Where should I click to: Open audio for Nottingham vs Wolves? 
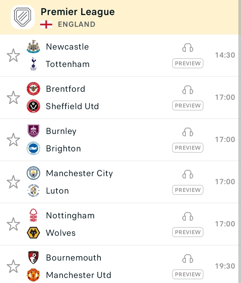tap(188, 217)
